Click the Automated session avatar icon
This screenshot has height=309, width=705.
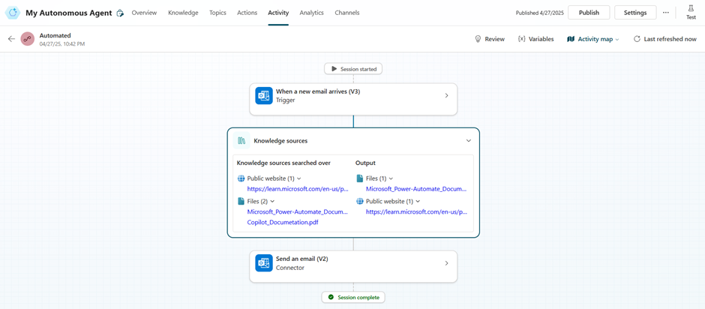(x=28, y=39)
